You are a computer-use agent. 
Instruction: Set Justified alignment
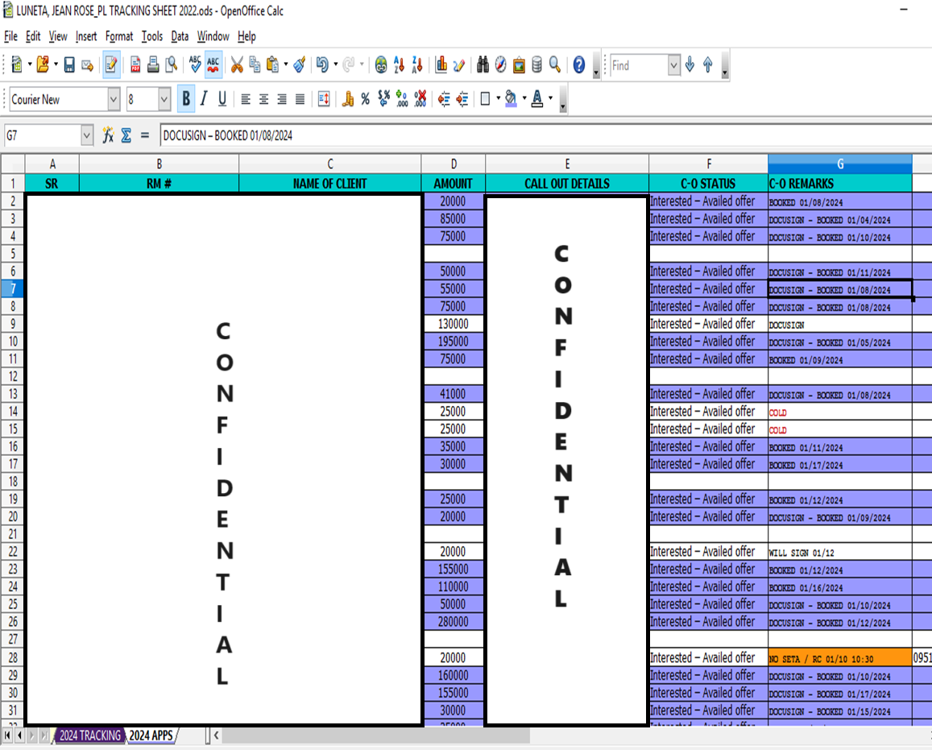click(300, 99)
